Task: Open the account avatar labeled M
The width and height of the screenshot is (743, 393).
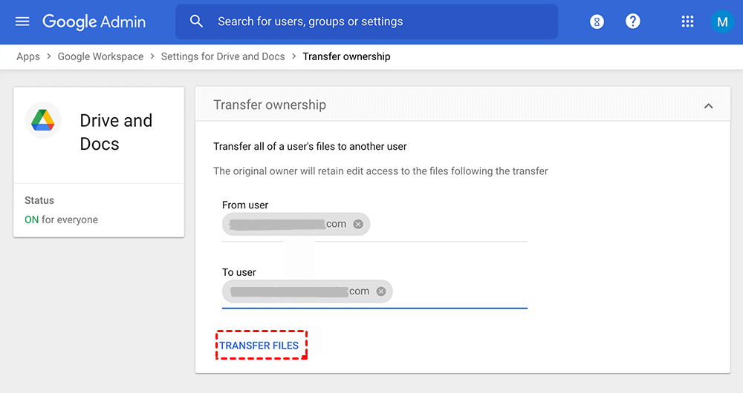Action: [x=721, y=22]
